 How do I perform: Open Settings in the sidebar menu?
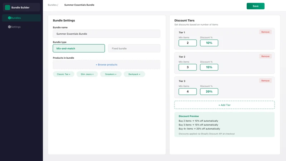tap(21, 27)
